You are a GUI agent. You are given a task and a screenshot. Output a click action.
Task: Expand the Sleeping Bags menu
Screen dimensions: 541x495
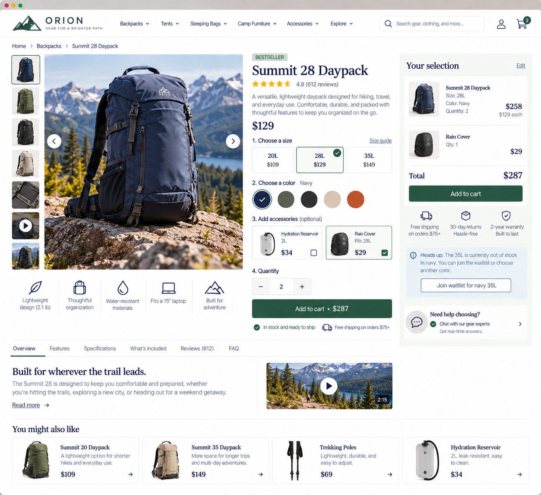pyautogui.click(x=209, y=24)
